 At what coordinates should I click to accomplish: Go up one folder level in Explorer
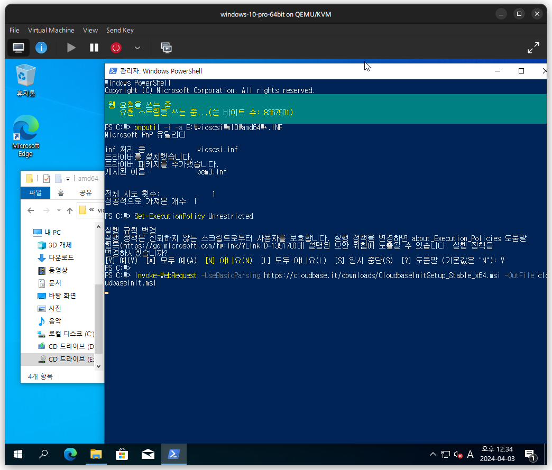tap(70, 210)
